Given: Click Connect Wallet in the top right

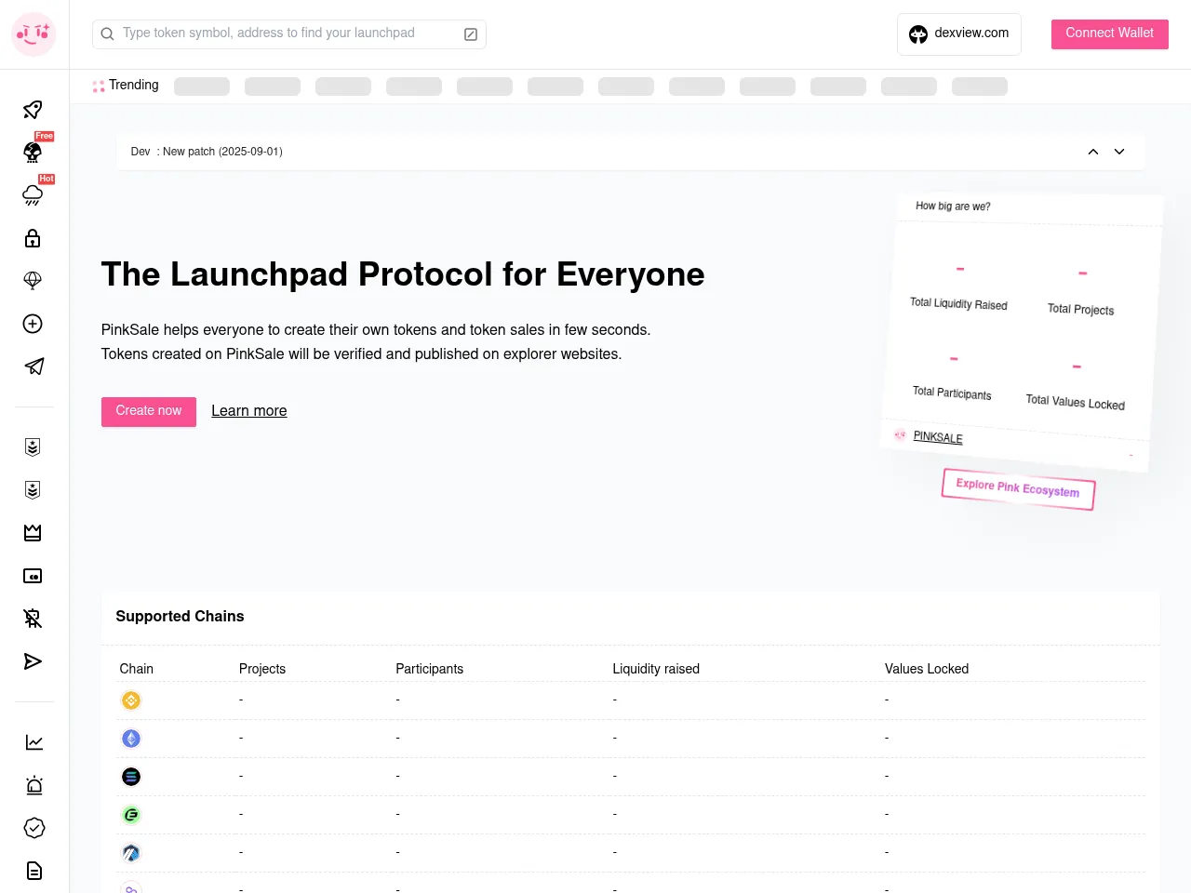Looking at the screenshot, I should pos(1109,33).
